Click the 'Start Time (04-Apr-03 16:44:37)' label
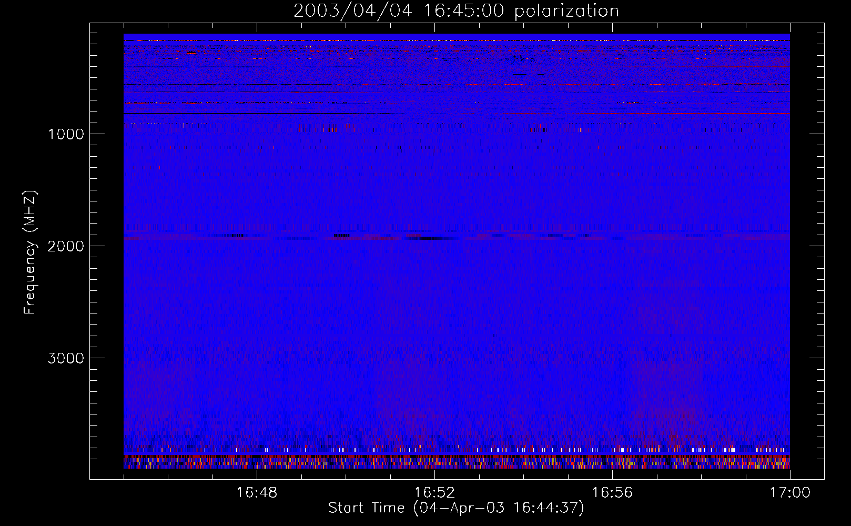The height and width of the screenshot is (526, 851). (456, 508)
